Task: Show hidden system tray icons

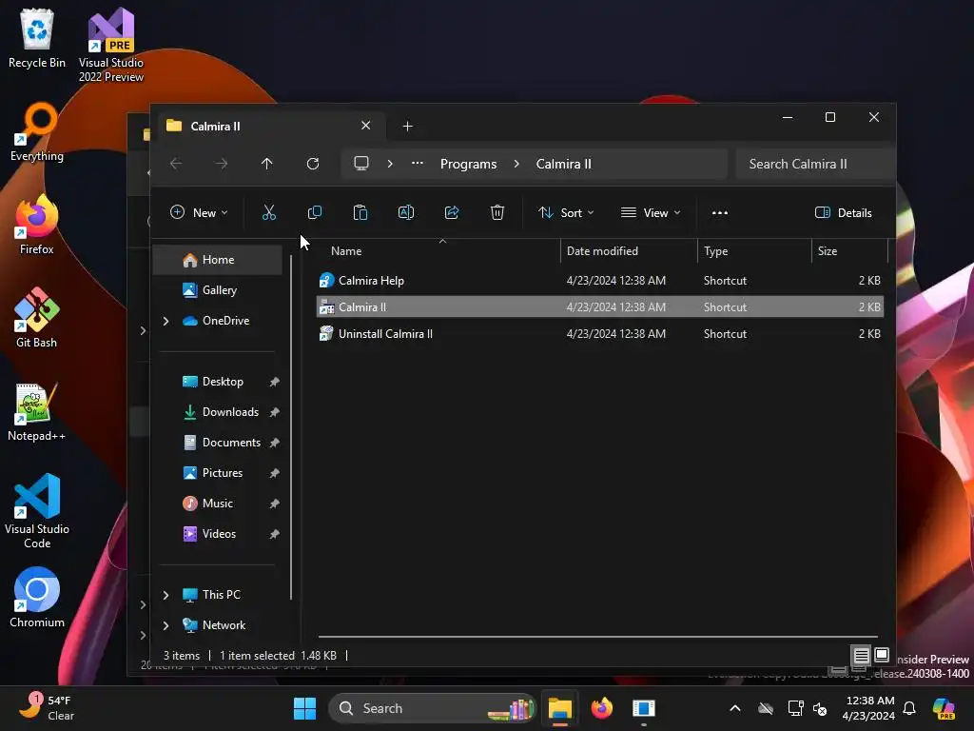Action: pos(735,708)
